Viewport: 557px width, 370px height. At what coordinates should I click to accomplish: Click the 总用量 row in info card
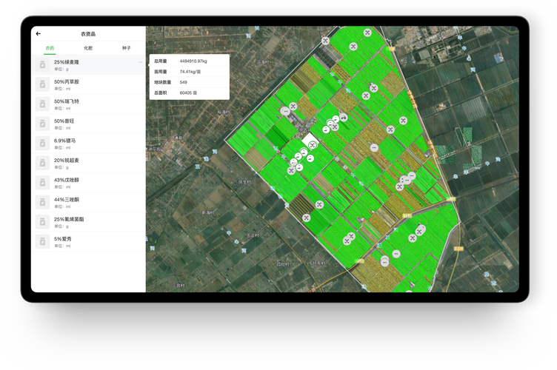pyautogui.click(x=189, y=61)
